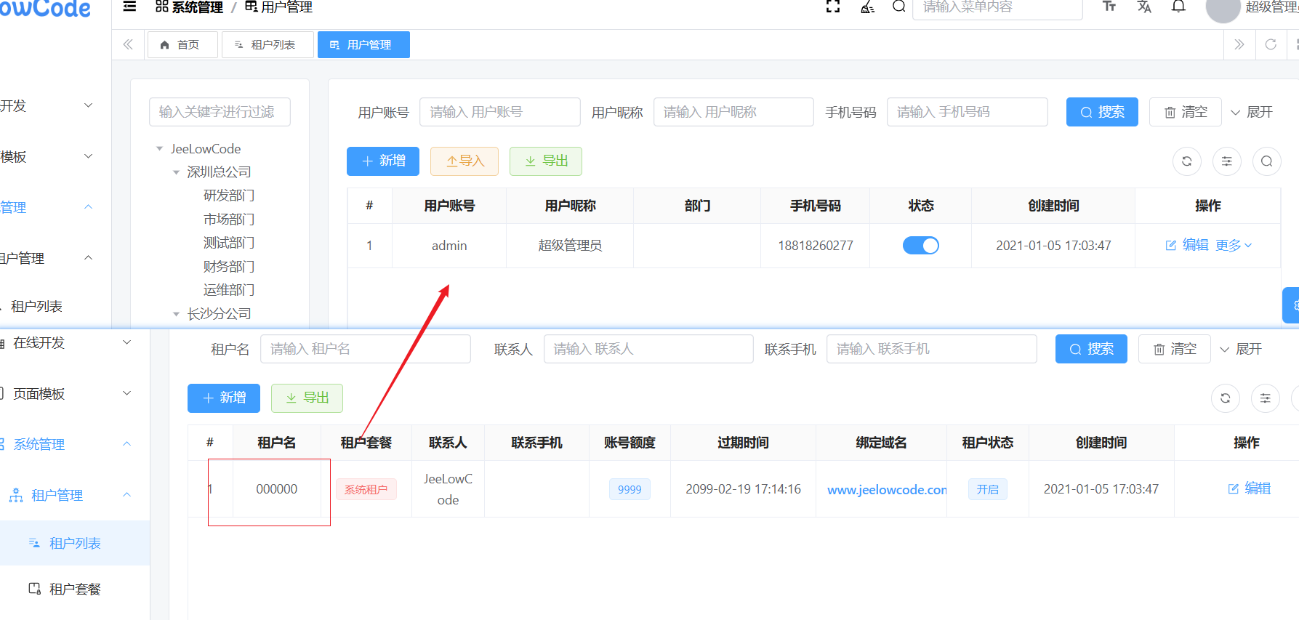Click 新增 above the tenant table
Viewport: 1299px width, 620px height.
(224, 398)
